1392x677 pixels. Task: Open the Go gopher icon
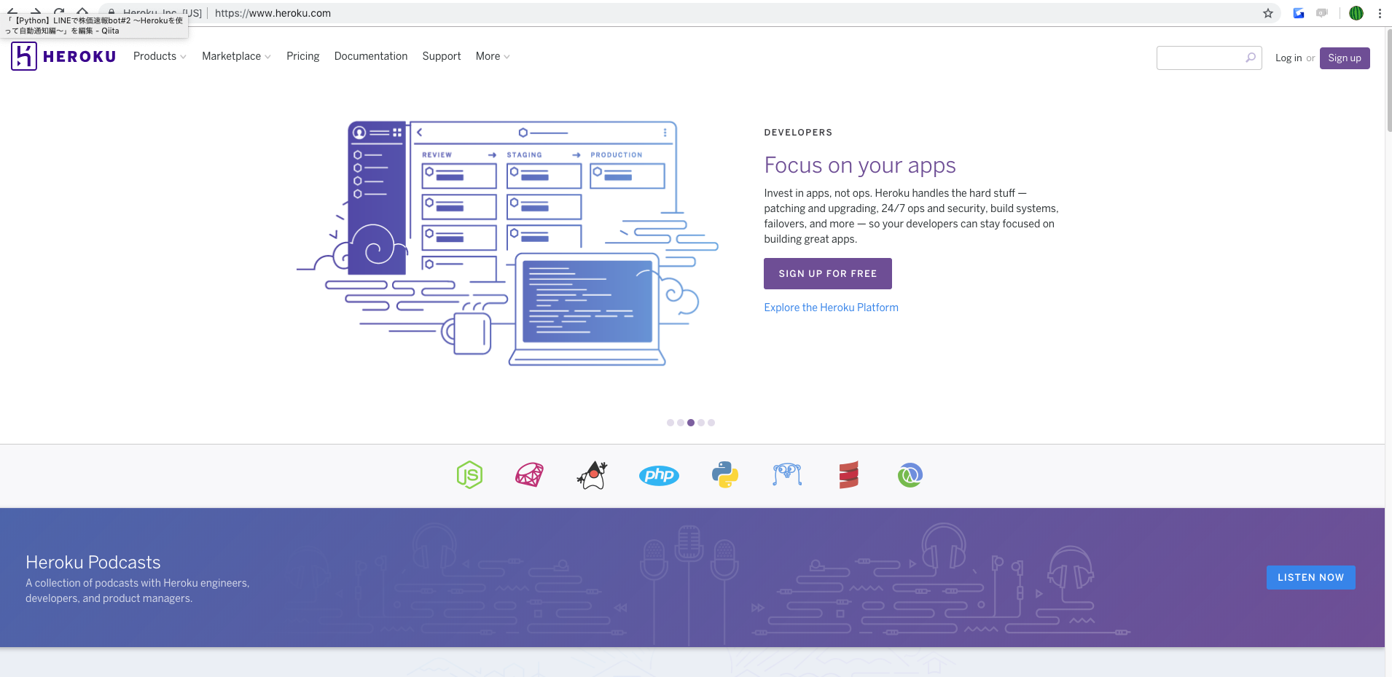(x=787, y=475)
